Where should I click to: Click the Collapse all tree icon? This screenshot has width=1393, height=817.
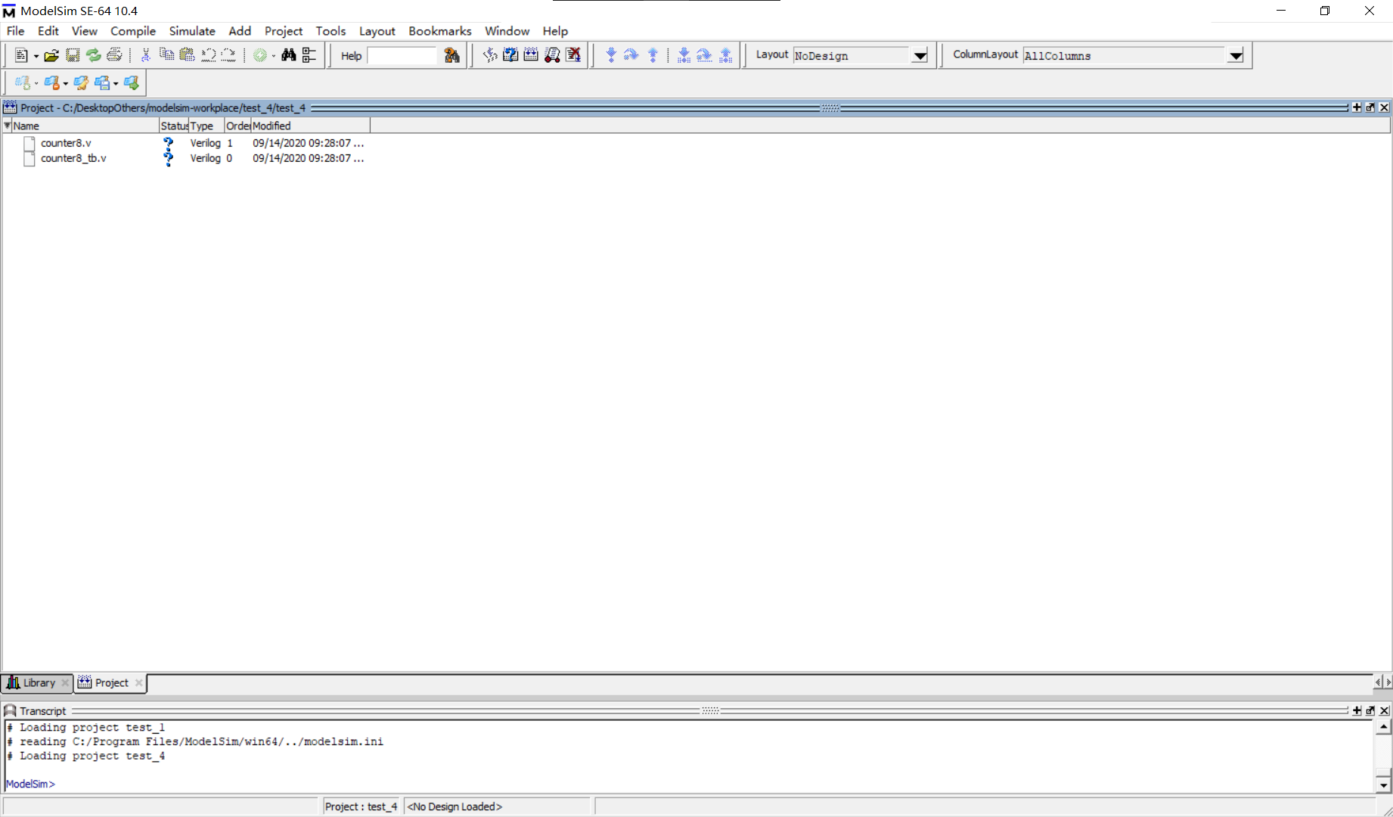tap(309, 55)
